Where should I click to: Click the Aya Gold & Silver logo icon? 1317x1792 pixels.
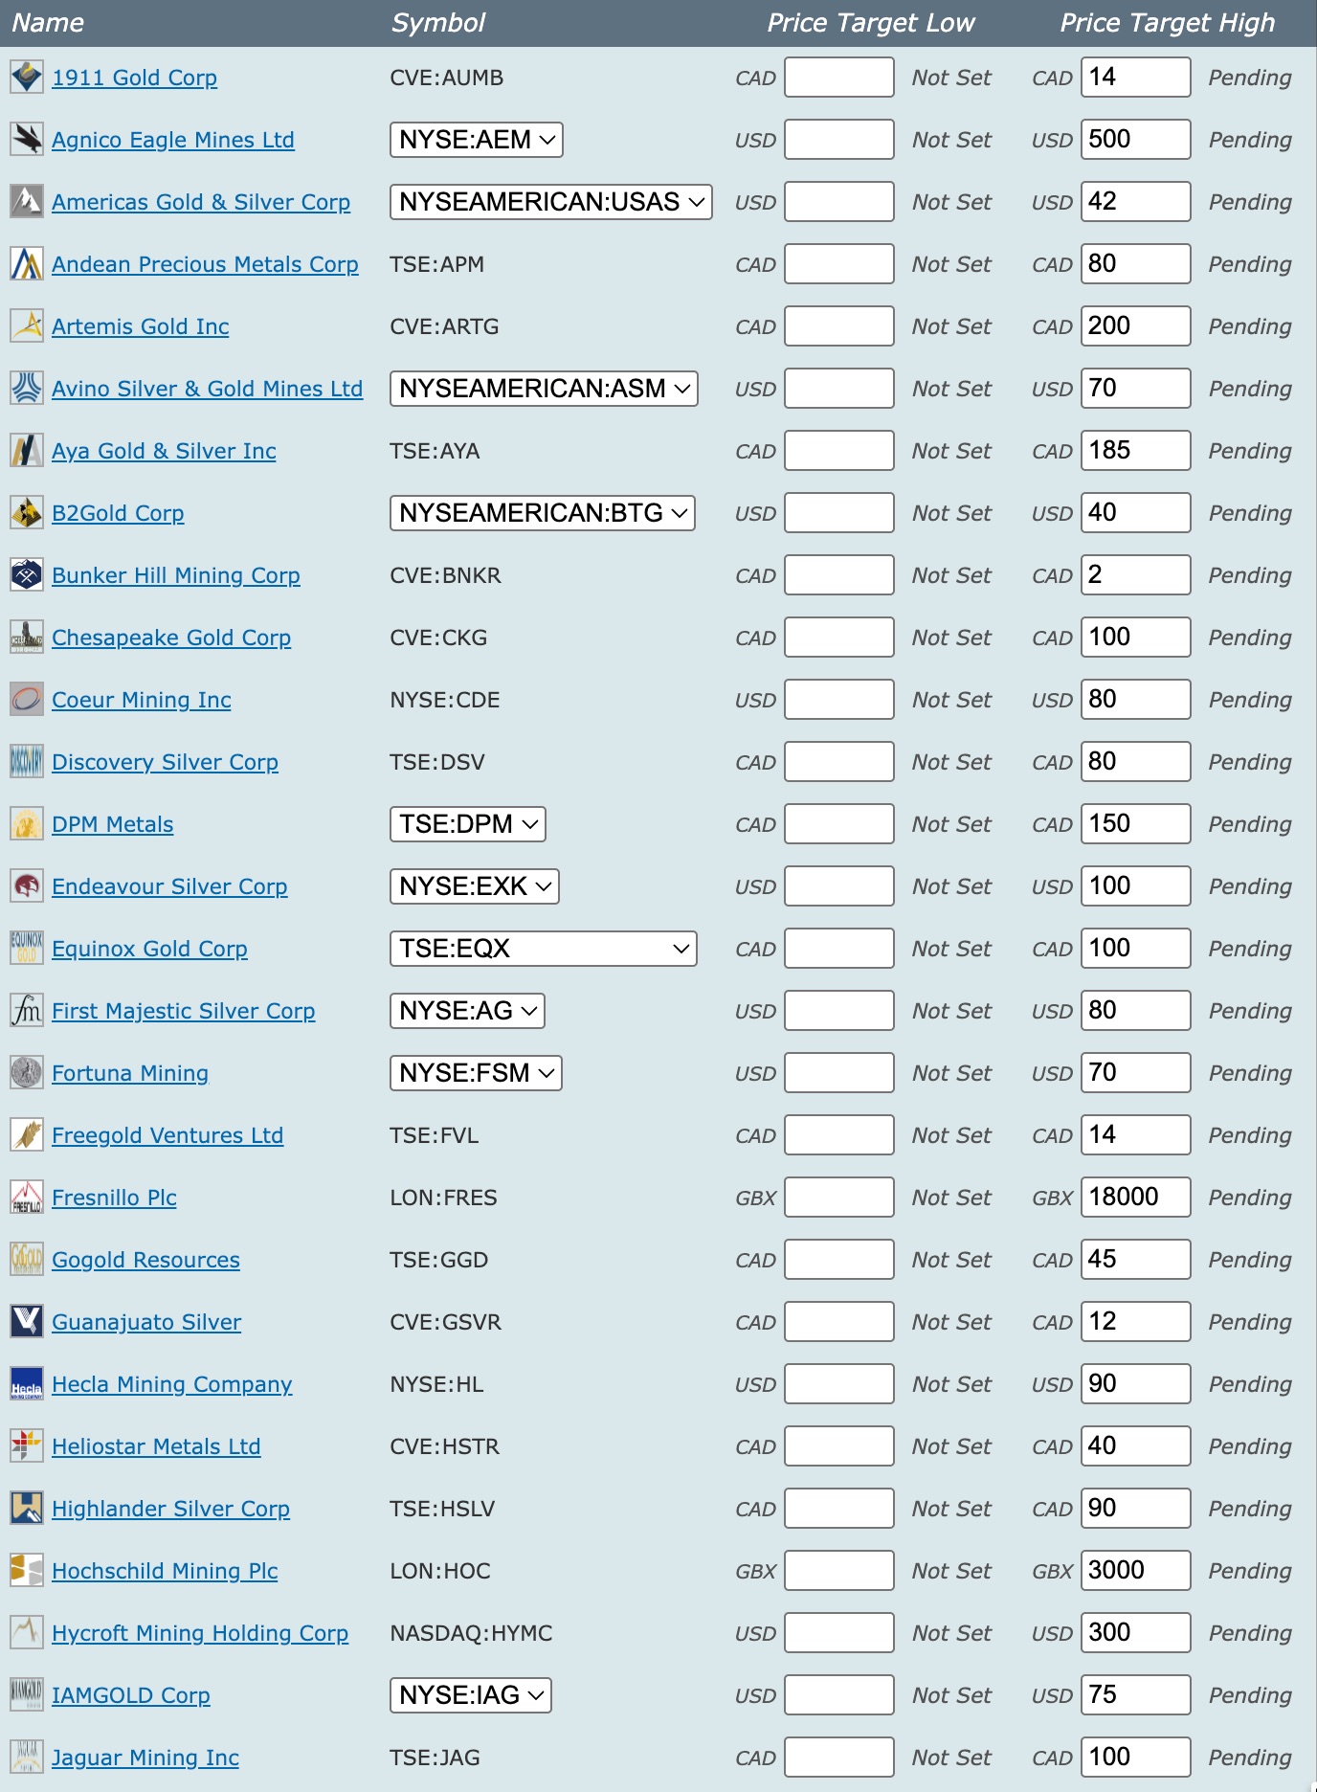click(27, 451)
